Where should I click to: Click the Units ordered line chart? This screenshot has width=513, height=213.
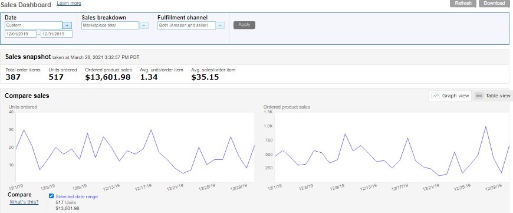tap(135, 147)
